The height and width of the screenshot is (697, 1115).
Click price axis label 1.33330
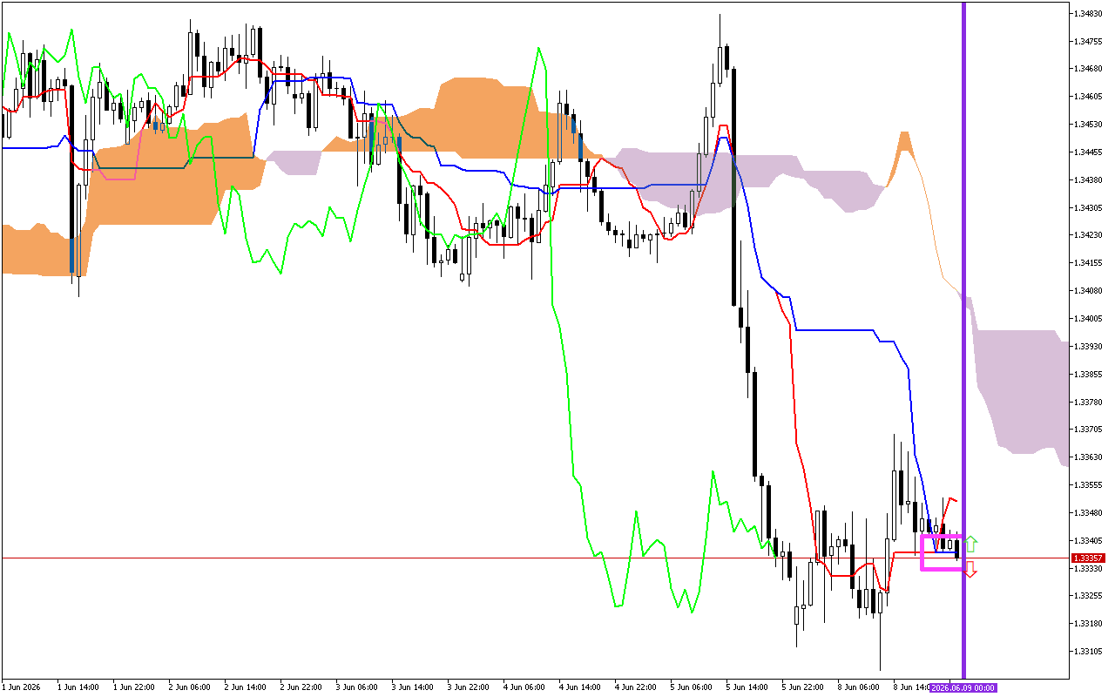(x=1089, y=569)
